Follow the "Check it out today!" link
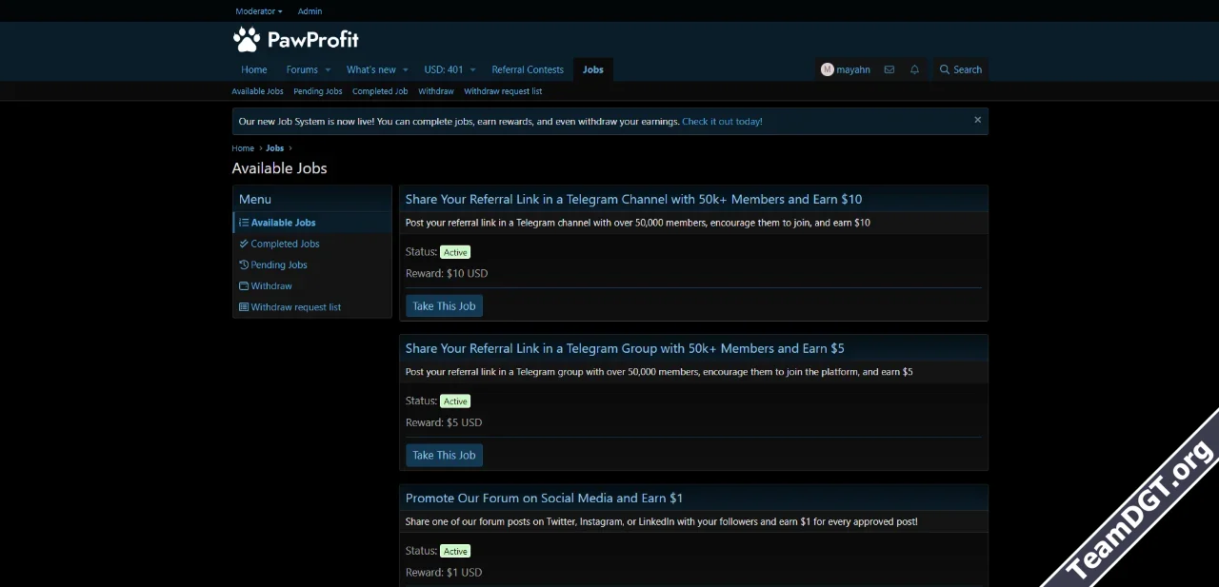The image size is (1219, 587). pos(722,122)
